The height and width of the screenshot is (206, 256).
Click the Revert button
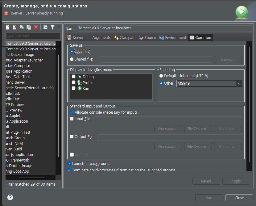(206, 181)
